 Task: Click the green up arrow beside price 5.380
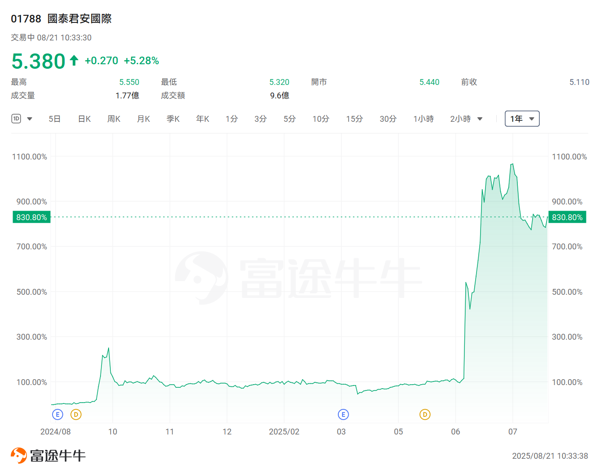click(74, 60)
